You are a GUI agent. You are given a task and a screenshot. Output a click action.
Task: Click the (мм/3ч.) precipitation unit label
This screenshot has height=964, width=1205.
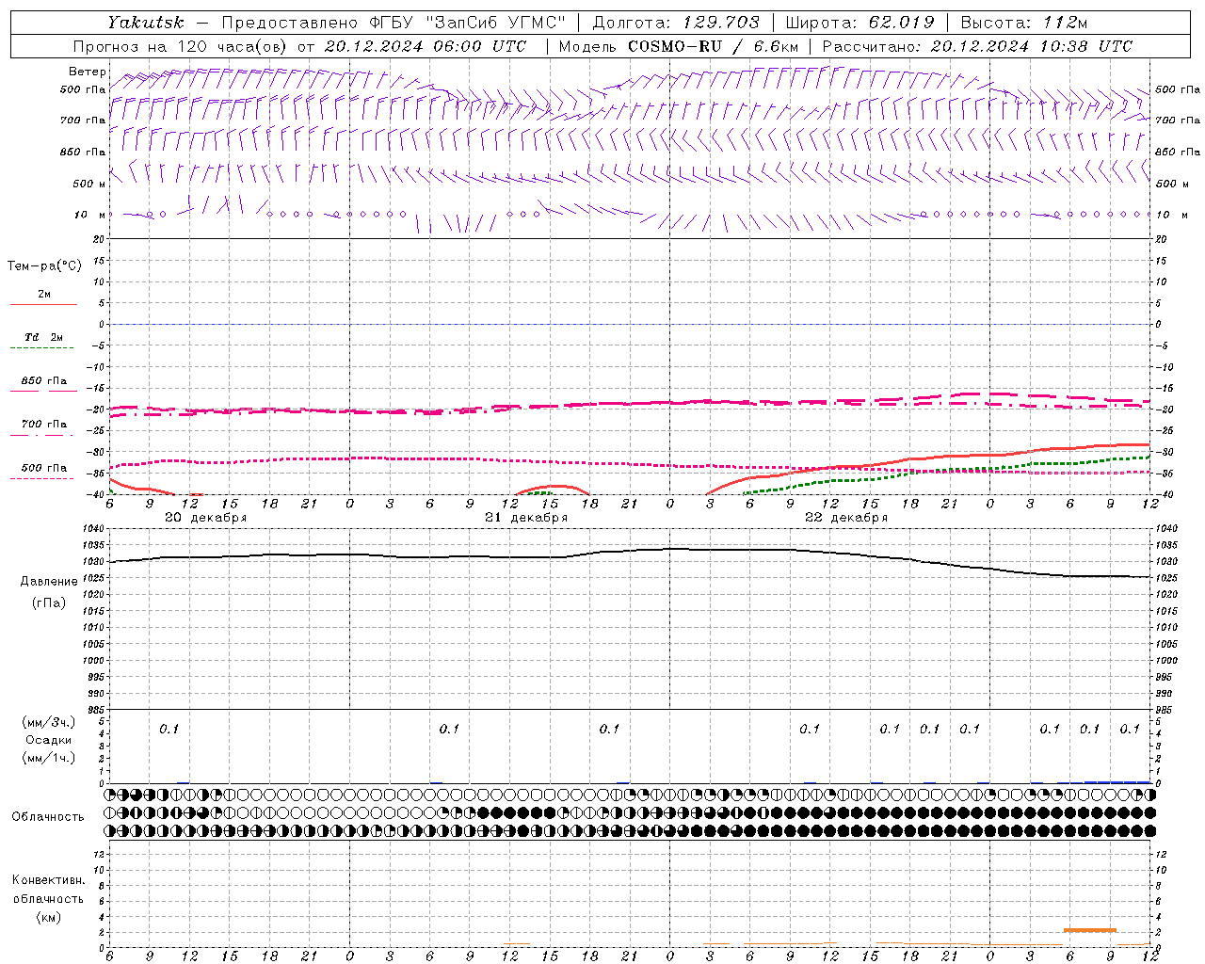(49, 723)
